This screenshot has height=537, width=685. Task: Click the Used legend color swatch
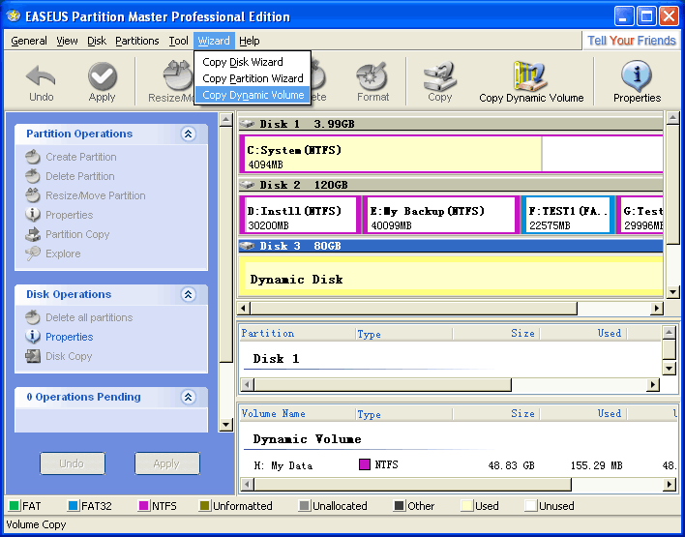(x=466, y=506)
